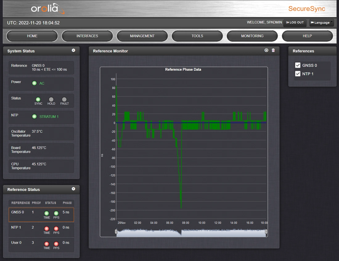Click Board Temperature 46.125°C value
Screen dimensions: 339x261
39,148
